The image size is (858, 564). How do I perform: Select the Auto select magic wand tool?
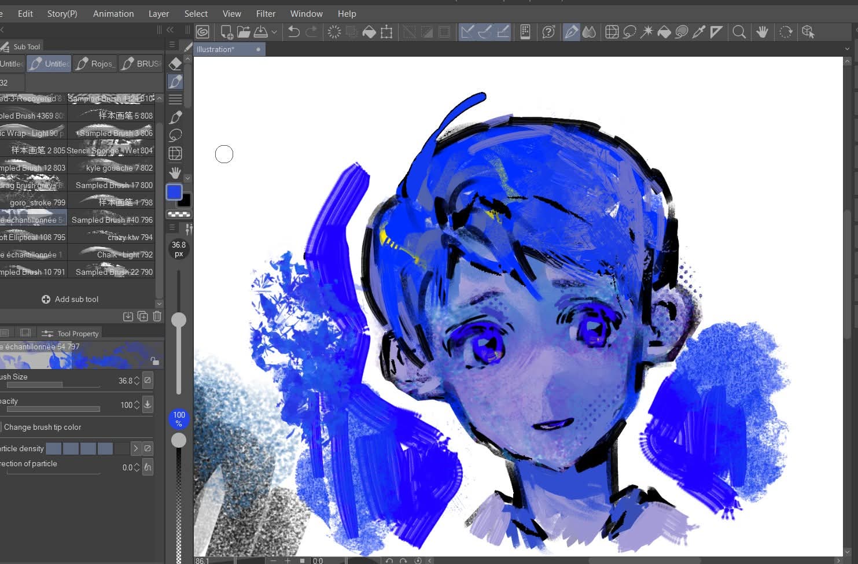tap(647, 32)
